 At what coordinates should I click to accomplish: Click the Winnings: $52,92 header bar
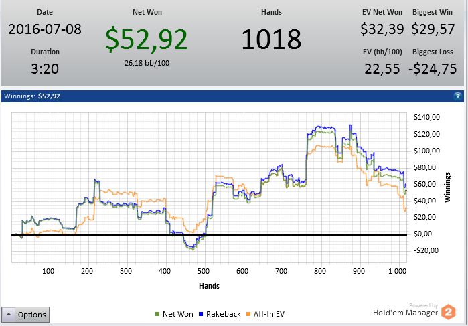232,96
